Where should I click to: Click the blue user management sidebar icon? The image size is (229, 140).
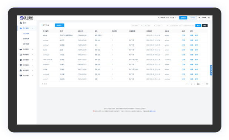pos(21,28)
